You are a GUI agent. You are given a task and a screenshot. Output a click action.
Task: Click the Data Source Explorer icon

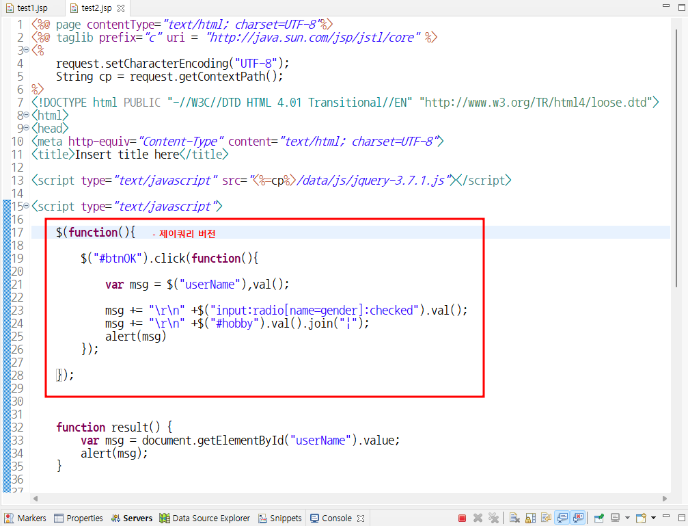pyautogui.click(x=165, y=518)
